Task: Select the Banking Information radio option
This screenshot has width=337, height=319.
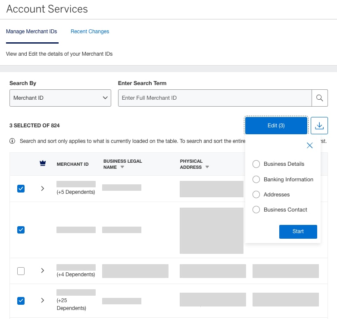Action: click(256, 180)
